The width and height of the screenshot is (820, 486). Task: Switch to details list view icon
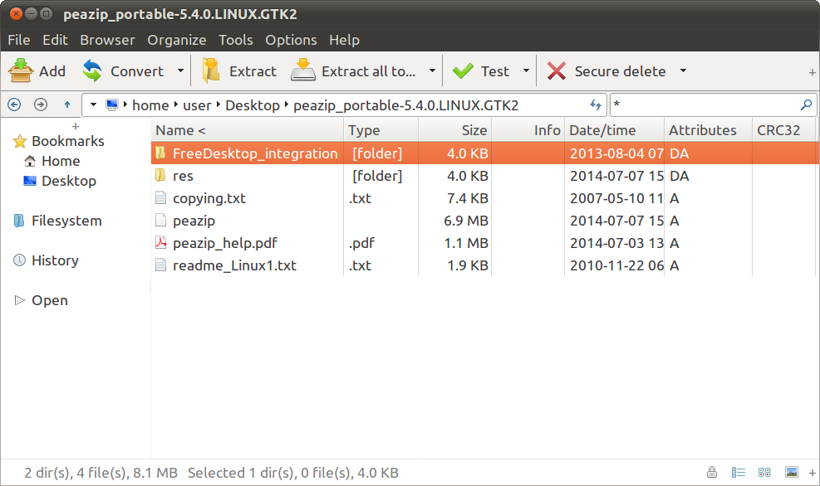click(x=739, y=473)
